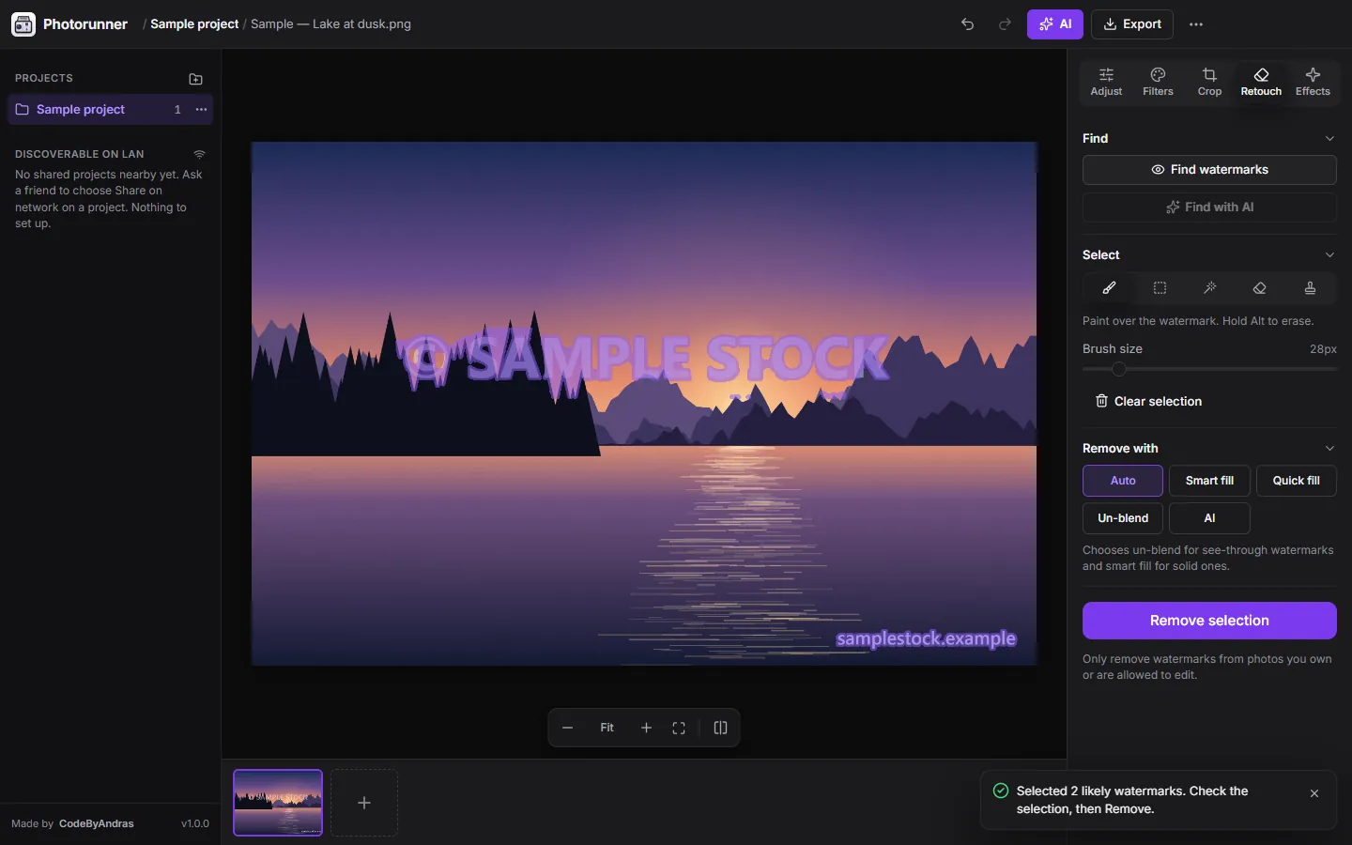Undo the last edit
The width and height of the screenshot is (1352, 845).
tap(967, 24)
